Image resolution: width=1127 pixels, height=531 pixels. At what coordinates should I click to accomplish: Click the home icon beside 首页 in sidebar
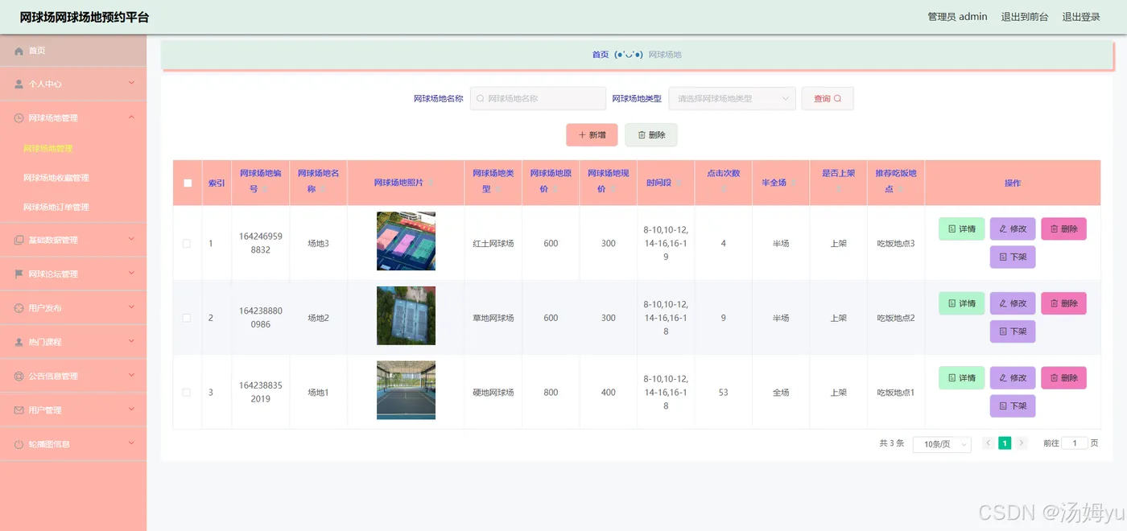coord(19,51)
